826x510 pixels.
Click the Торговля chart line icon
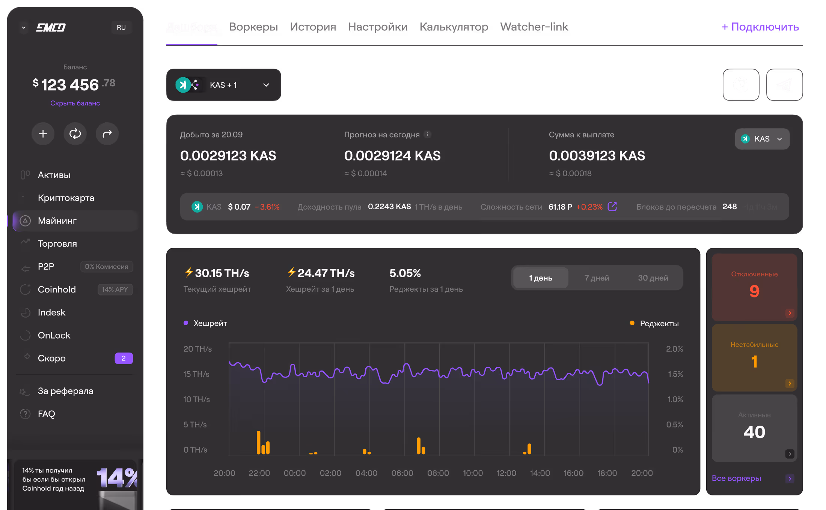(x=25, y=242)
